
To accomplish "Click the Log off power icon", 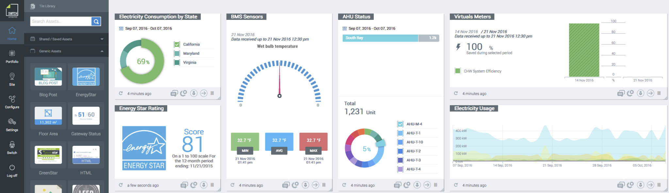I will point(12,168).
